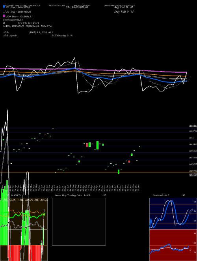Open the Intra Day Trading Price empty chart panel
The width and height of the screenshot is (197, 261).
click(79, 221)
